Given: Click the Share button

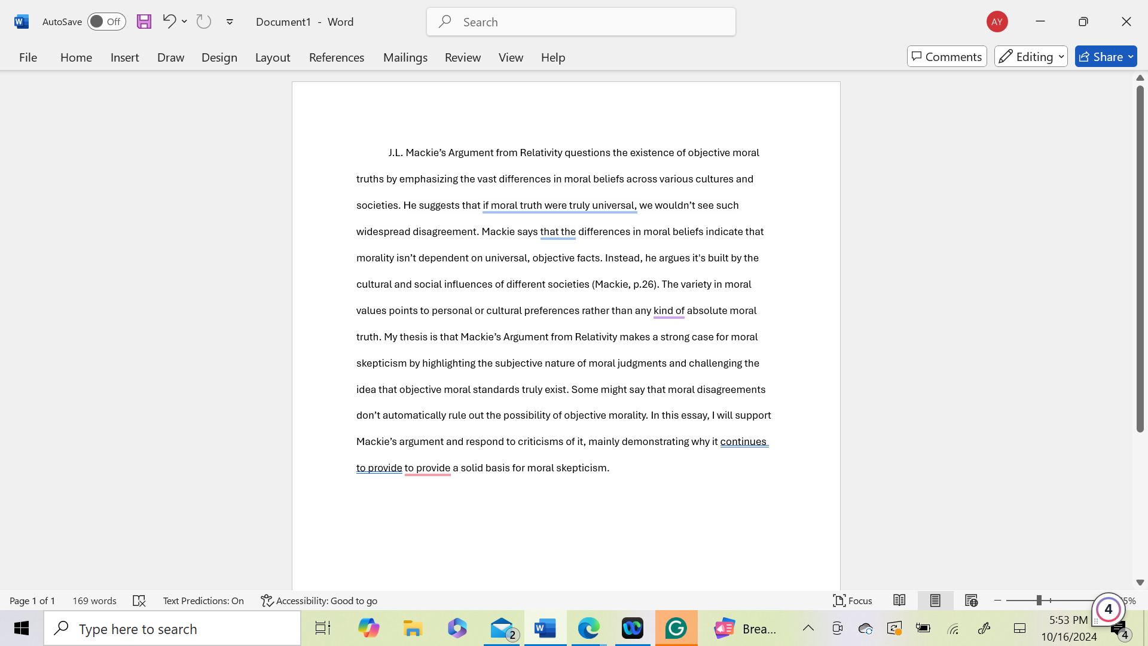Looking at the screenshot, I should coord(1105,57).
